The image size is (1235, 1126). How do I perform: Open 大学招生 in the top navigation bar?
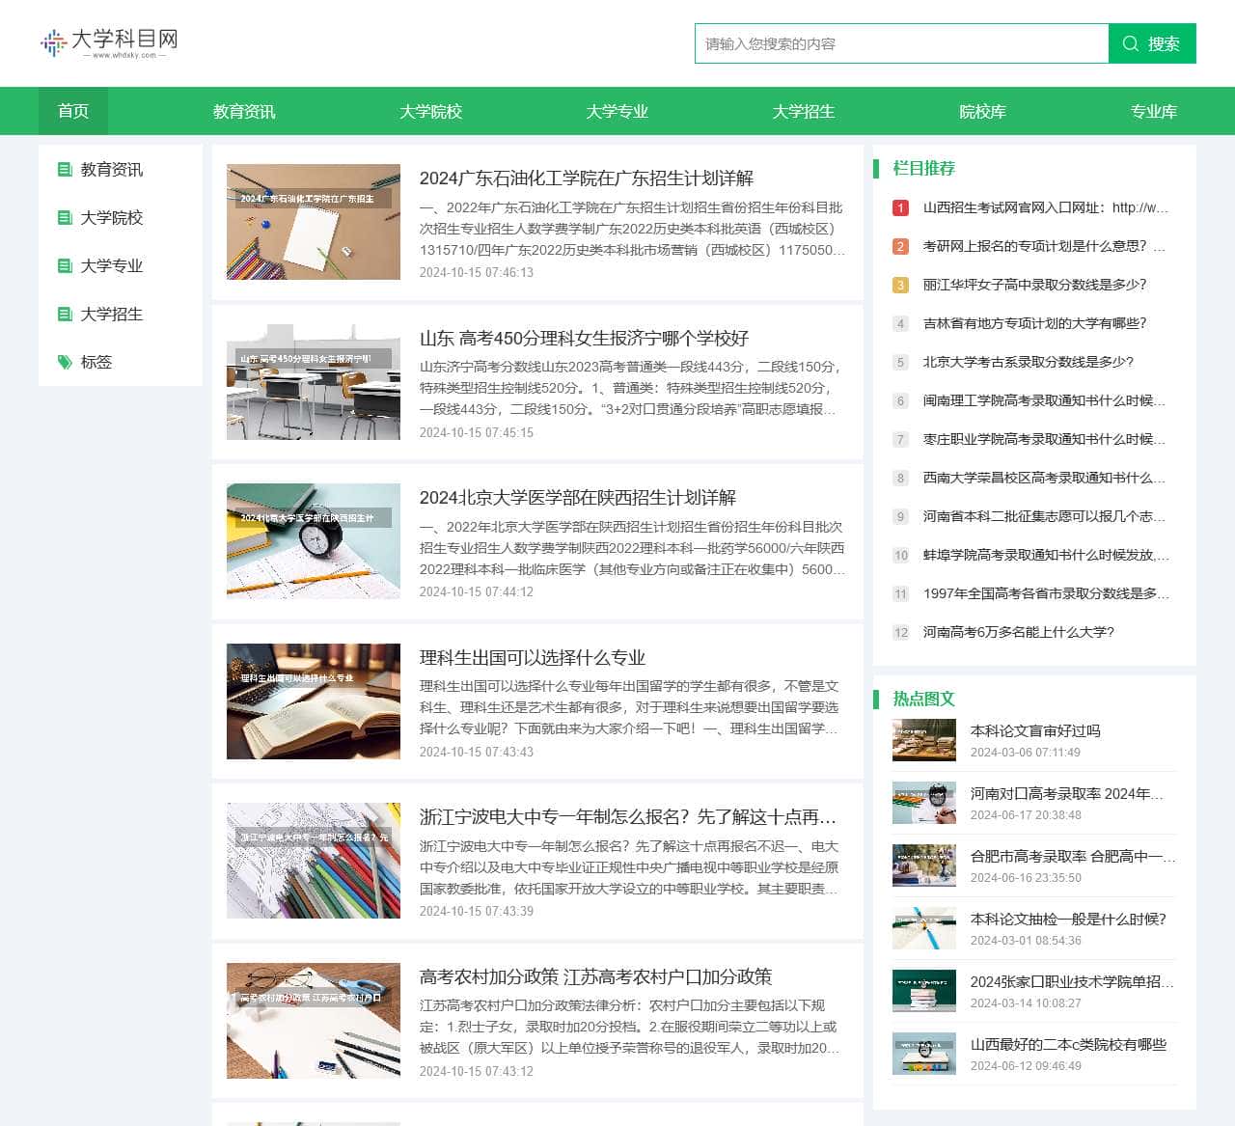click(803, 111)
